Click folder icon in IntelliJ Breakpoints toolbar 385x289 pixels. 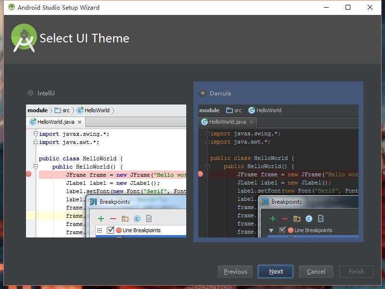(125, 219)
